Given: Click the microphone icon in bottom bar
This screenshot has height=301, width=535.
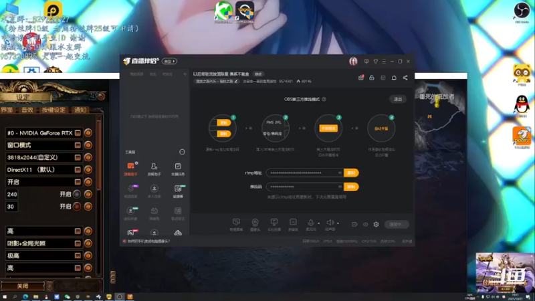Looking at the screenshot, I should pos(310,223).
